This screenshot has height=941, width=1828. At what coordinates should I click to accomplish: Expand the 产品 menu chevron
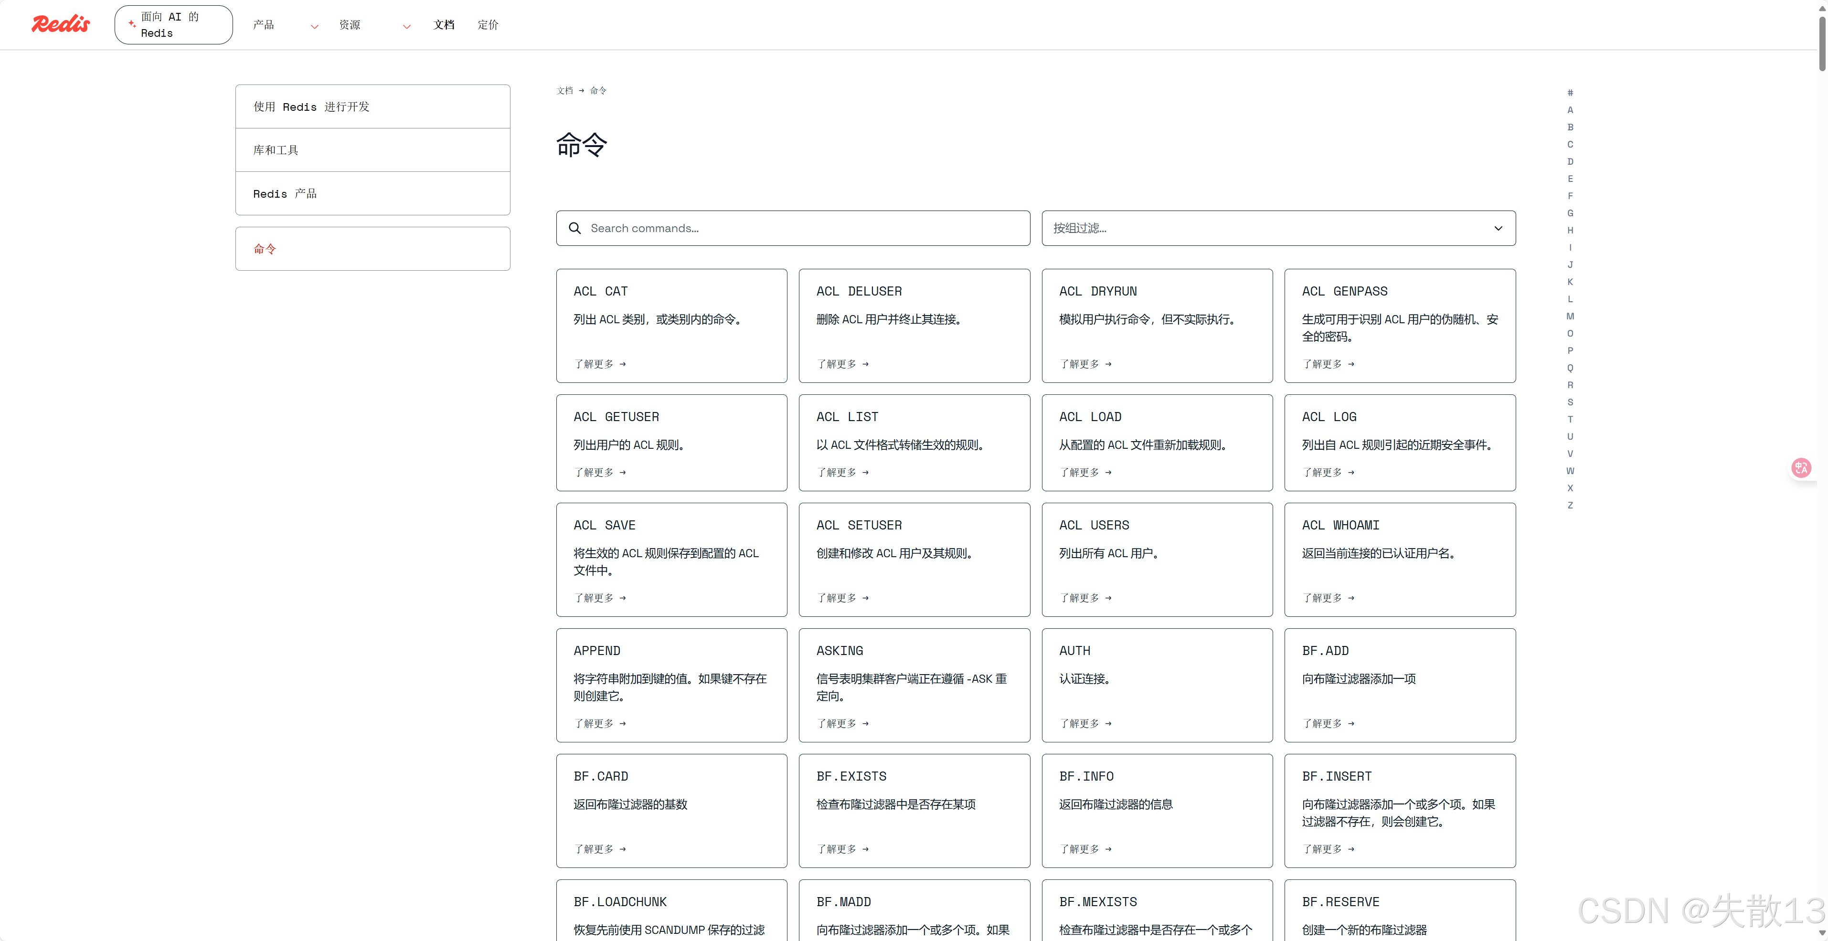pos(314,26)
